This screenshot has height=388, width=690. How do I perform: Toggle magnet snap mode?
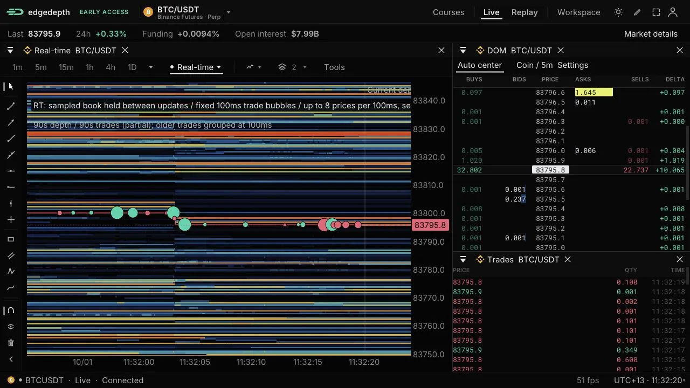pyautogui.click(x=11, y=310)
